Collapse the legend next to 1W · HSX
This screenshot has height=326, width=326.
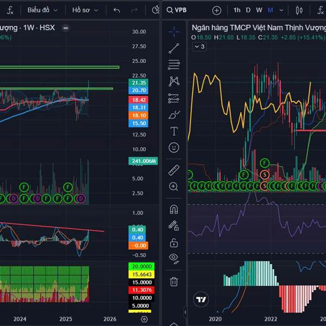(x=66, y=28)
